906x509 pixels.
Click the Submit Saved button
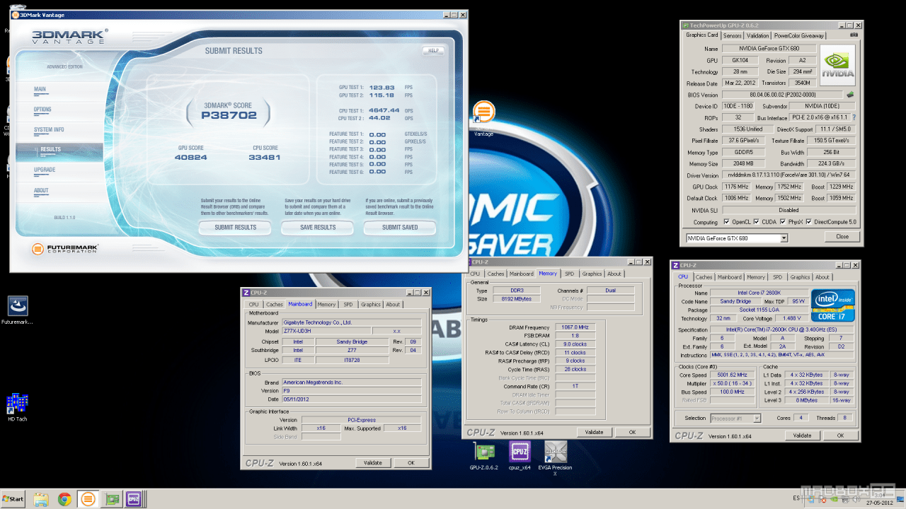[x=400, y=228]
